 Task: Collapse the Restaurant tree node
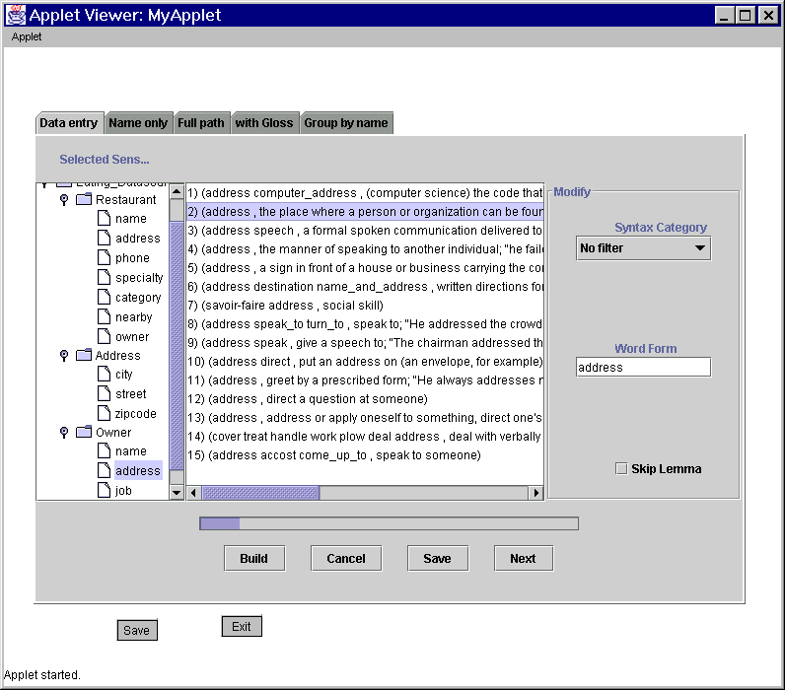click(x=64, y=200)
